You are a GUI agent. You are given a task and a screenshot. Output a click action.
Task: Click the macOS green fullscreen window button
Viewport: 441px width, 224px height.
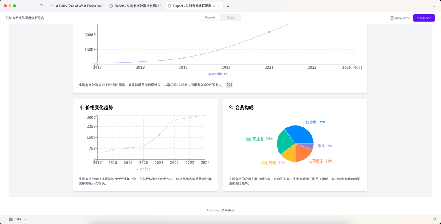(14, 6)
